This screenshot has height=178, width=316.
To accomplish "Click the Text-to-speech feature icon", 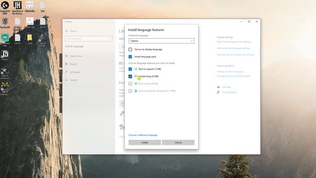I will pos(136,69).
